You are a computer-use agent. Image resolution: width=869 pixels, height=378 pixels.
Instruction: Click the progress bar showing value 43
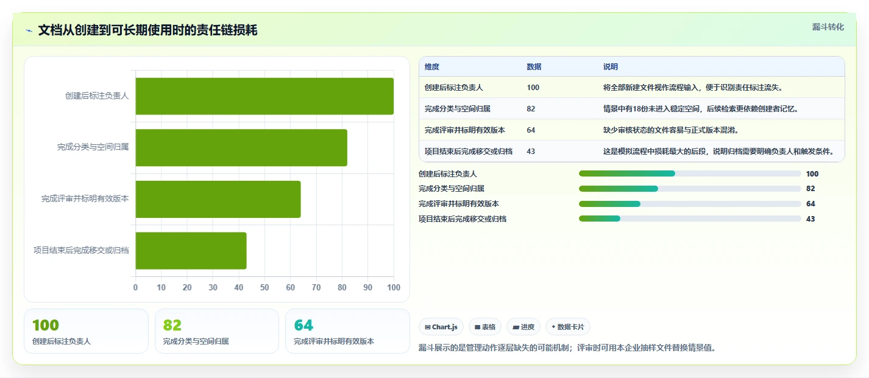pyautogui.click(x=690, y=219)
